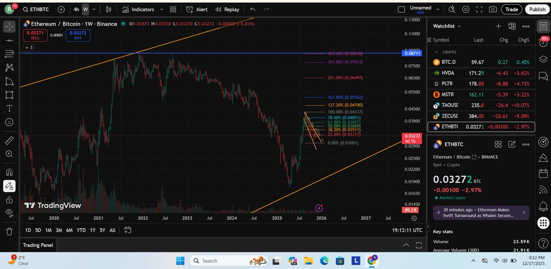Open the alerts panel with 99+ badge

(544, 43)
